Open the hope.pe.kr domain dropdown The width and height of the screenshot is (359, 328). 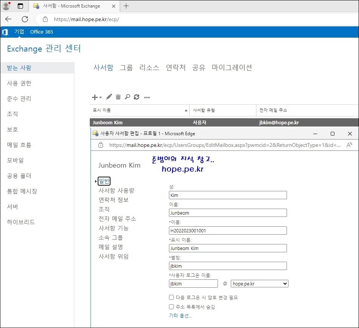(x=259, y=284)
